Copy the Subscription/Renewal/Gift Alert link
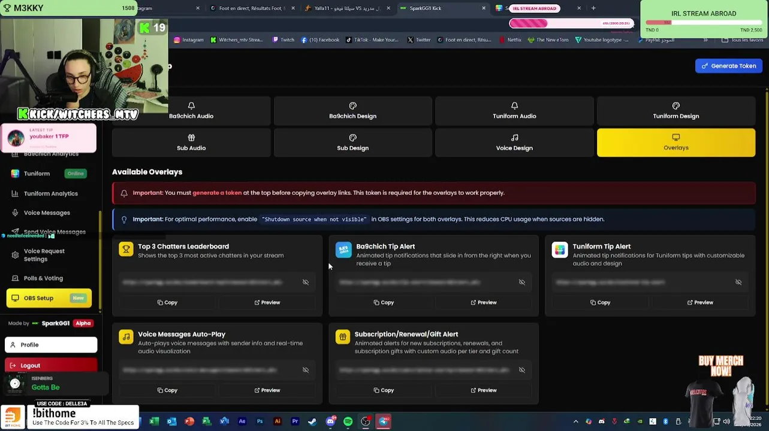This screenshot has width=769, height=431. [x=384, y=390]
